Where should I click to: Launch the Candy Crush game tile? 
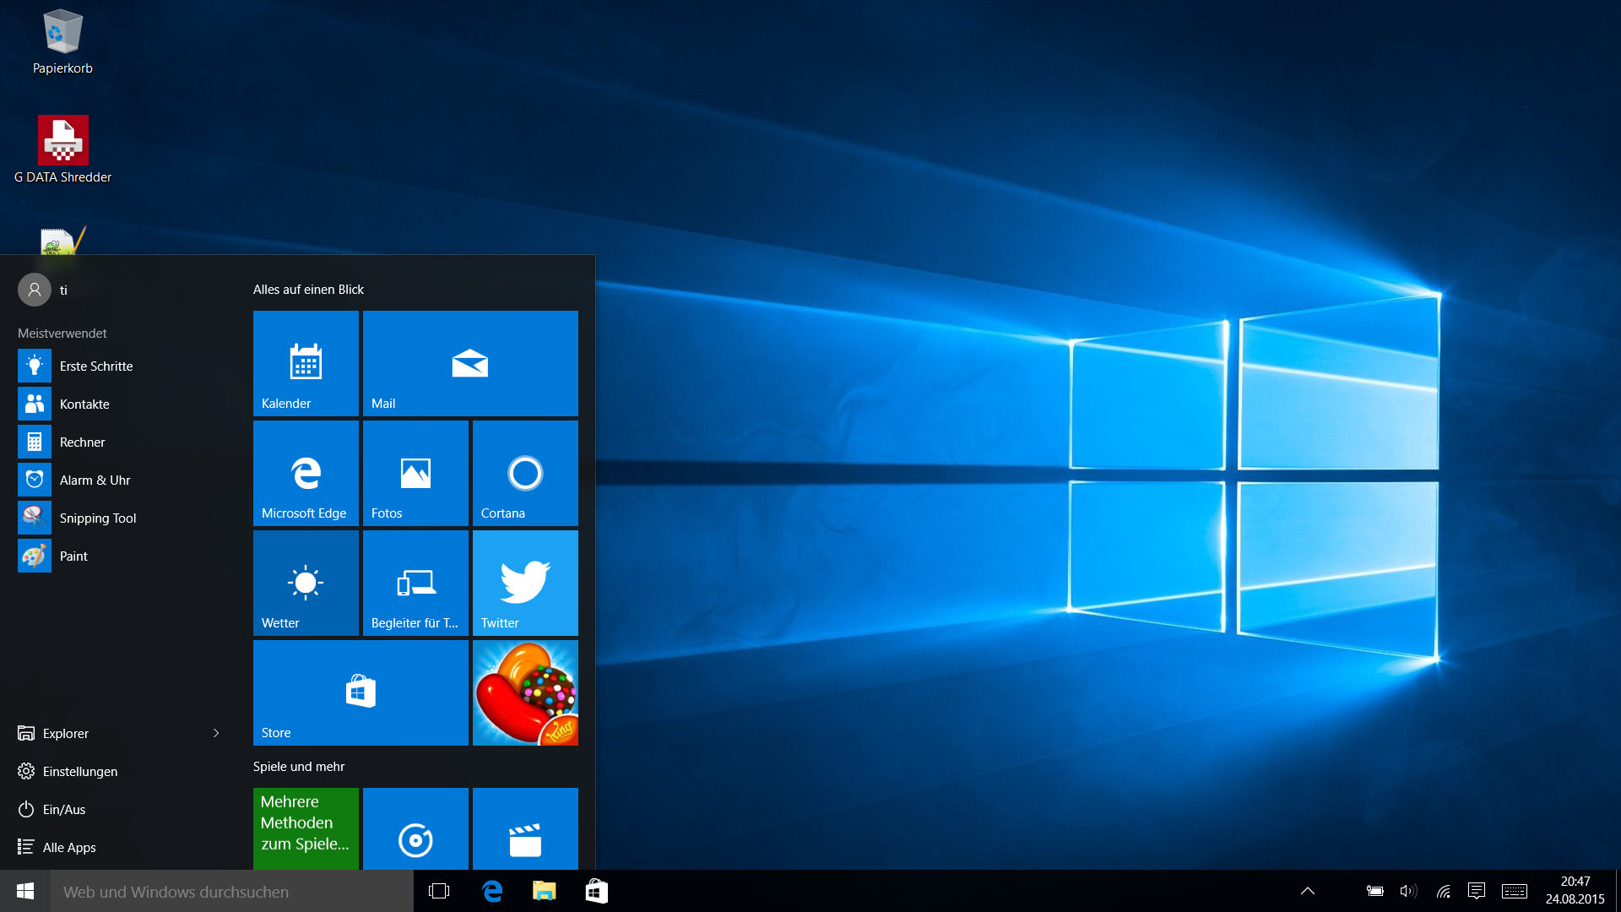click(525, 692)
